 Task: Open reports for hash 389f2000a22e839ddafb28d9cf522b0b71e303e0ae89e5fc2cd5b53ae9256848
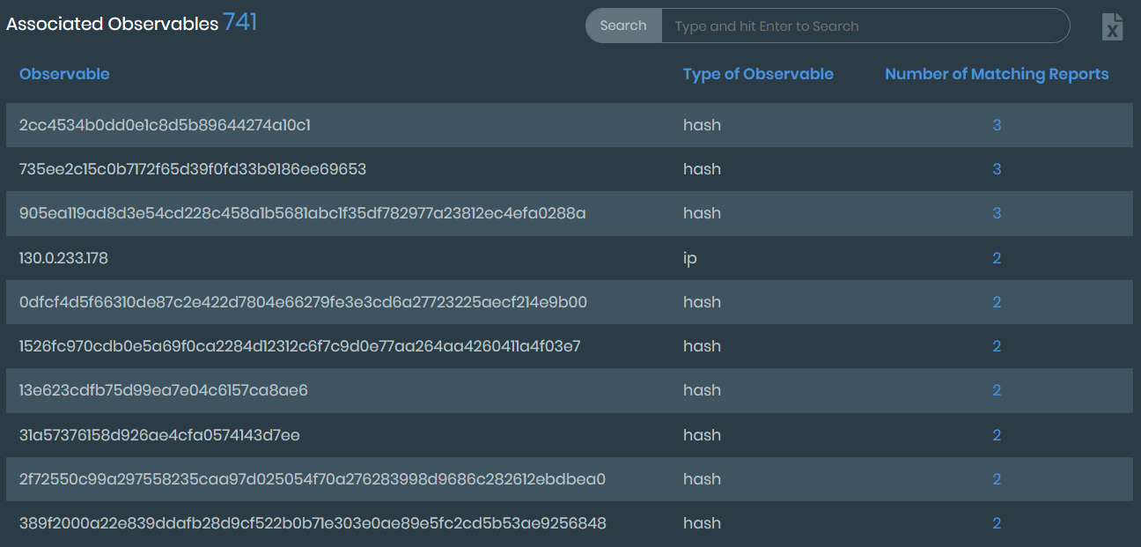tap(997, 522)
